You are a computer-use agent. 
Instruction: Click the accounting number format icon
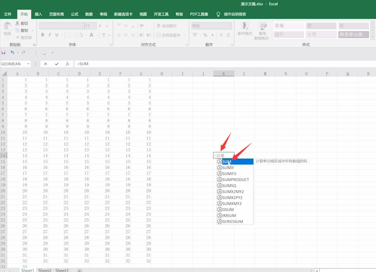(x=195, y=35)
